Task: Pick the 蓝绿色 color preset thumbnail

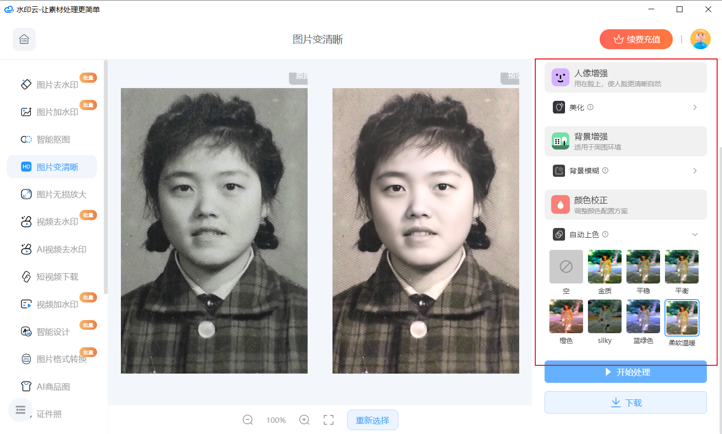Action: click(x=643, y=316)
